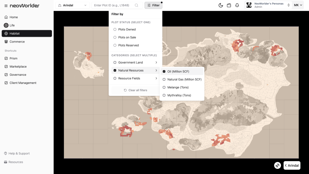The image size is (309, 174).
Task: Click the map view toggle icon
Action: click(278, 165)
